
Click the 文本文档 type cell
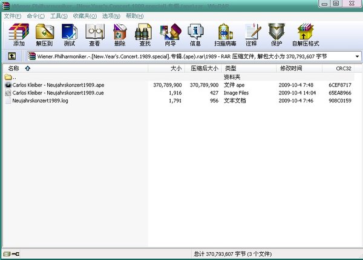(x=235, y=101)
